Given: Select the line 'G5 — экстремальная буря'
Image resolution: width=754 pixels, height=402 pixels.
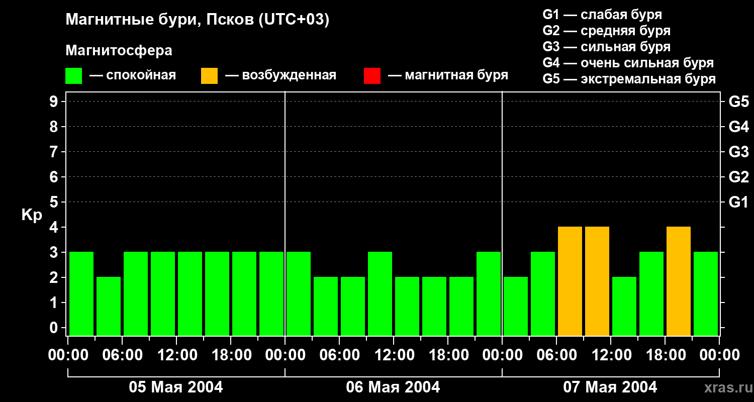Looking at the screenshot, I should coord(629,79).
